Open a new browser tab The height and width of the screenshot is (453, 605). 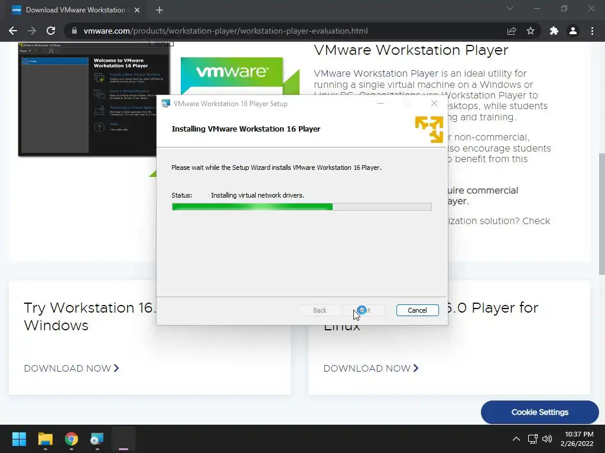tap(160, 10)
